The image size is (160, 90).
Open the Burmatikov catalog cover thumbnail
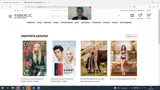pyautogui.click(x=94, y=58)
